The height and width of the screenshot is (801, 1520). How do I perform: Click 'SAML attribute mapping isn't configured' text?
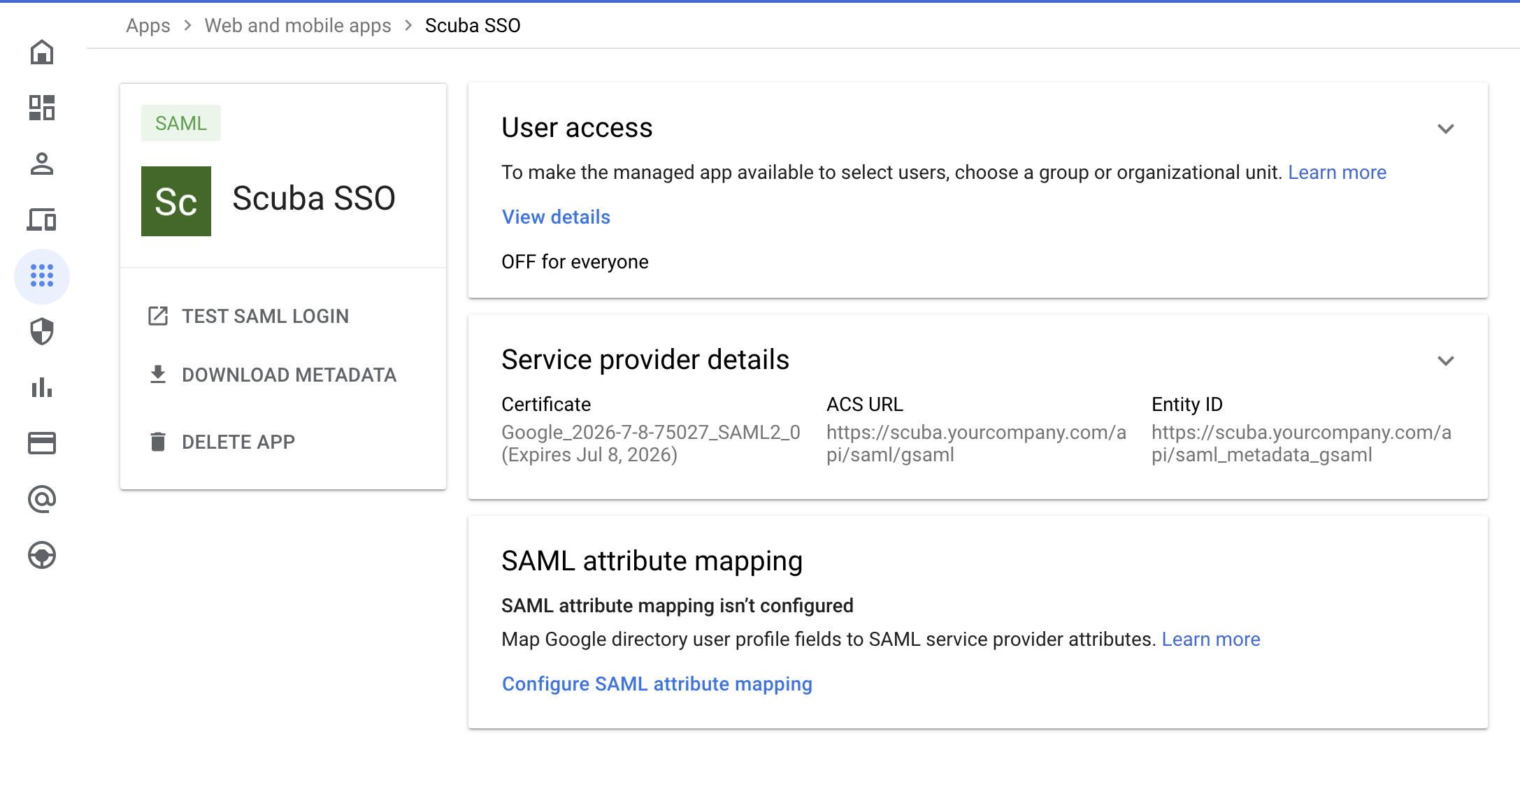677,605
